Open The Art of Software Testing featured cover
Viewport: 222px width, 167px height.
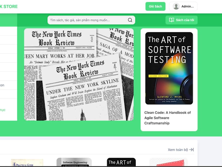(169, 68)
